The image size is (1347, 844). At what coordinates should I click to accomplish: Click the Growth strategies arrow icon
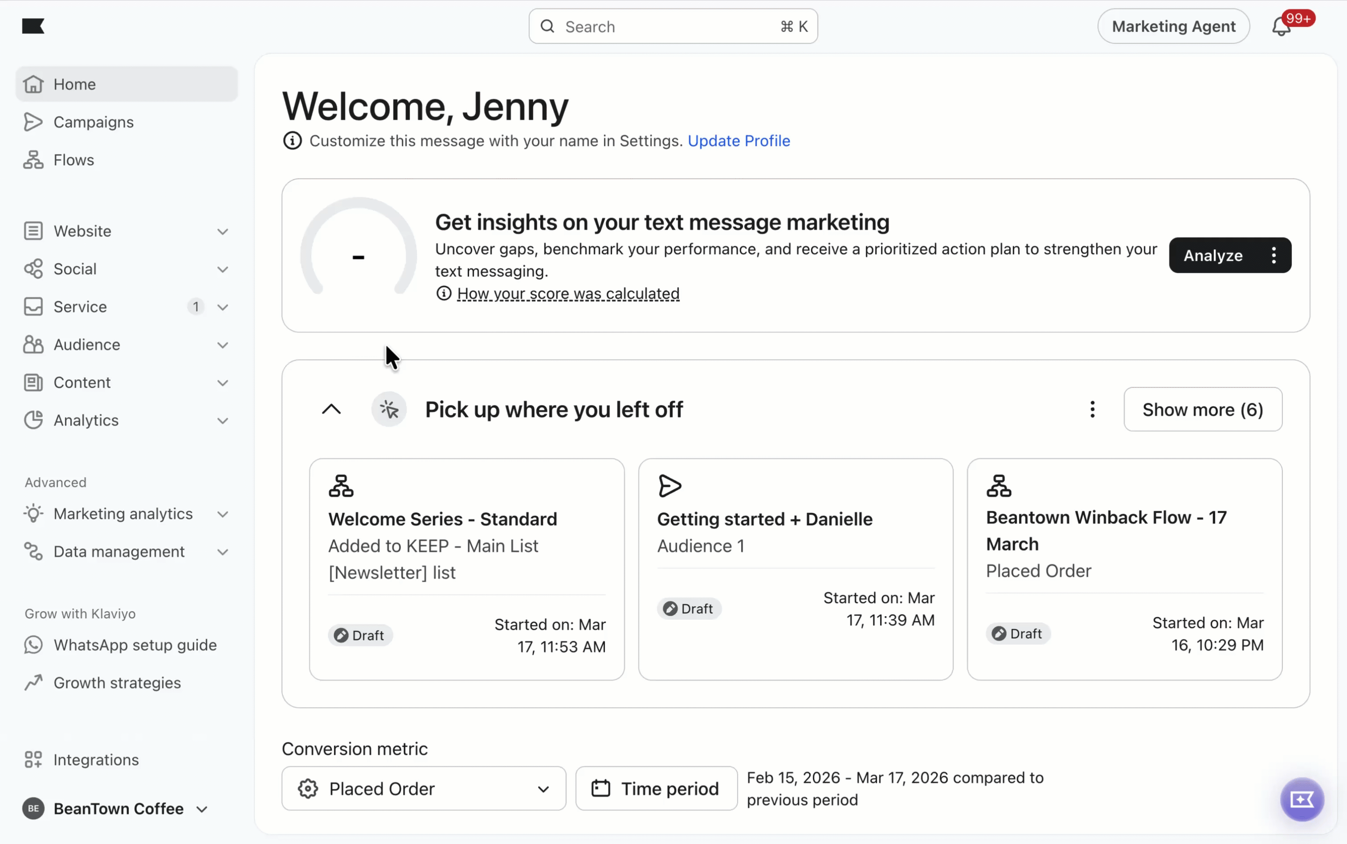point(33,683)
